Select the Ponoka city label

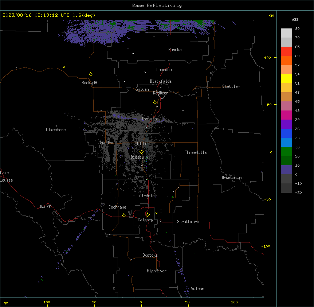pyautogui.click(x=175, y=50)
